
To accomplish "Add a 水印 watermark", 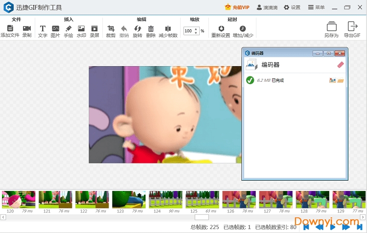I will point(81,29).
